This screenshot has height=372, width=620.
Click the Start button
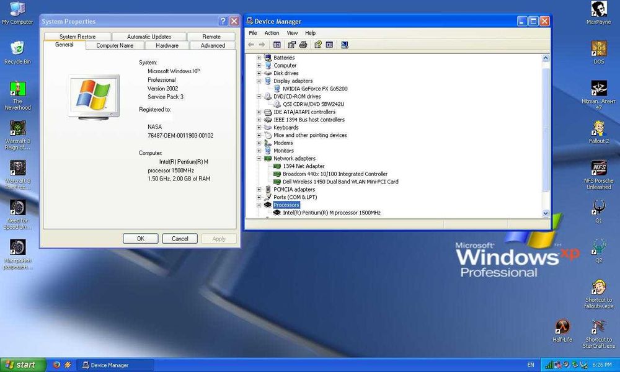tap(23, 365)
